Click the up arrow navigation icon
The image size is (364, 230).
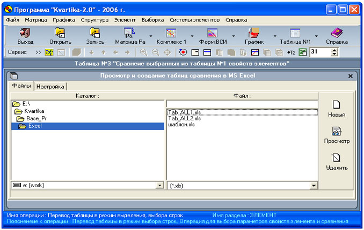[104, 52]
